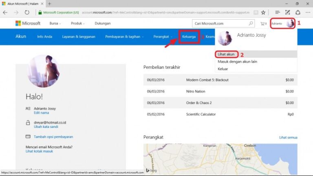The width and height of the screenshot is (313, 176).
Task: Expand the Perangkat dropdown in nav
Action: (163, 37)
